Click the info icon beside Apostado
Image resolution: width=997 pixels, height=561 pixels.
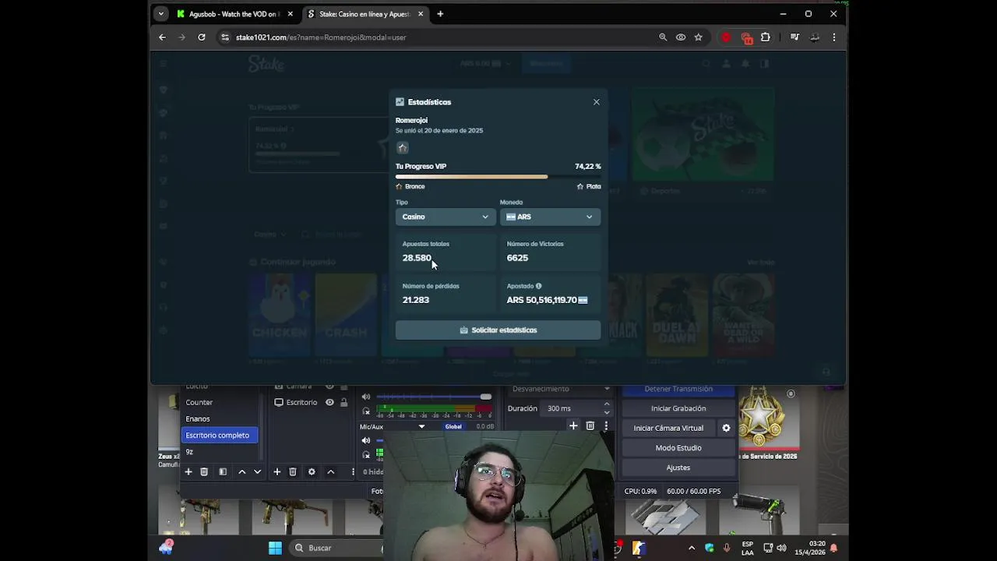tap(538, 286)
